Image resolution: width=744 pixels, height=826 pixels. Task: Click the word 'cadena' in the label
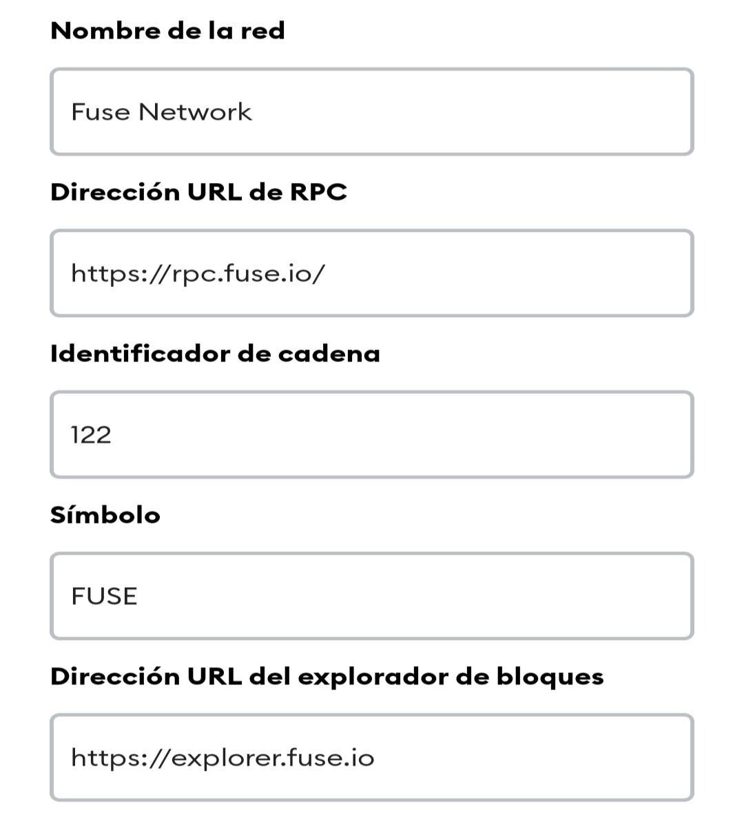[329, 354]
